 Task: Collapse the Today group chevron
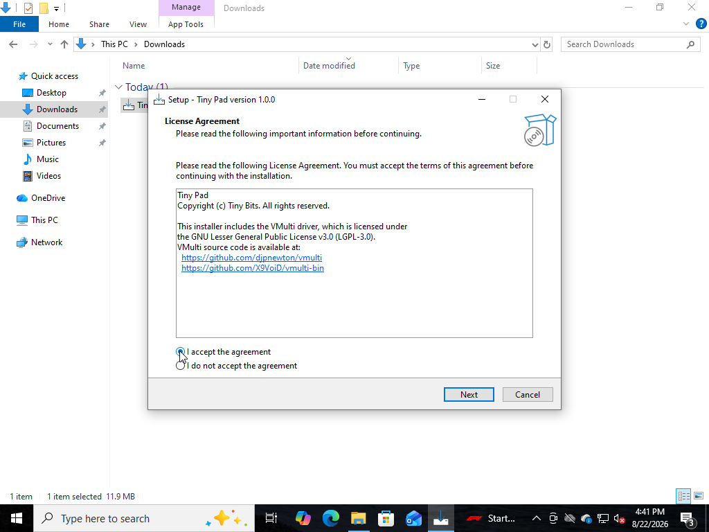[x=118, y=87]
